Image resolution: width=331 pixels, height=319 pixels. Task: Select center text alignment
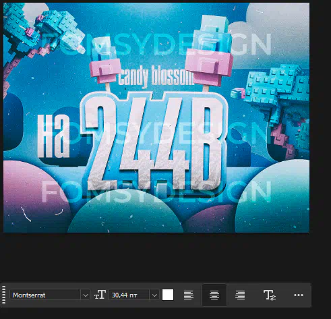[x=214, y=295]
